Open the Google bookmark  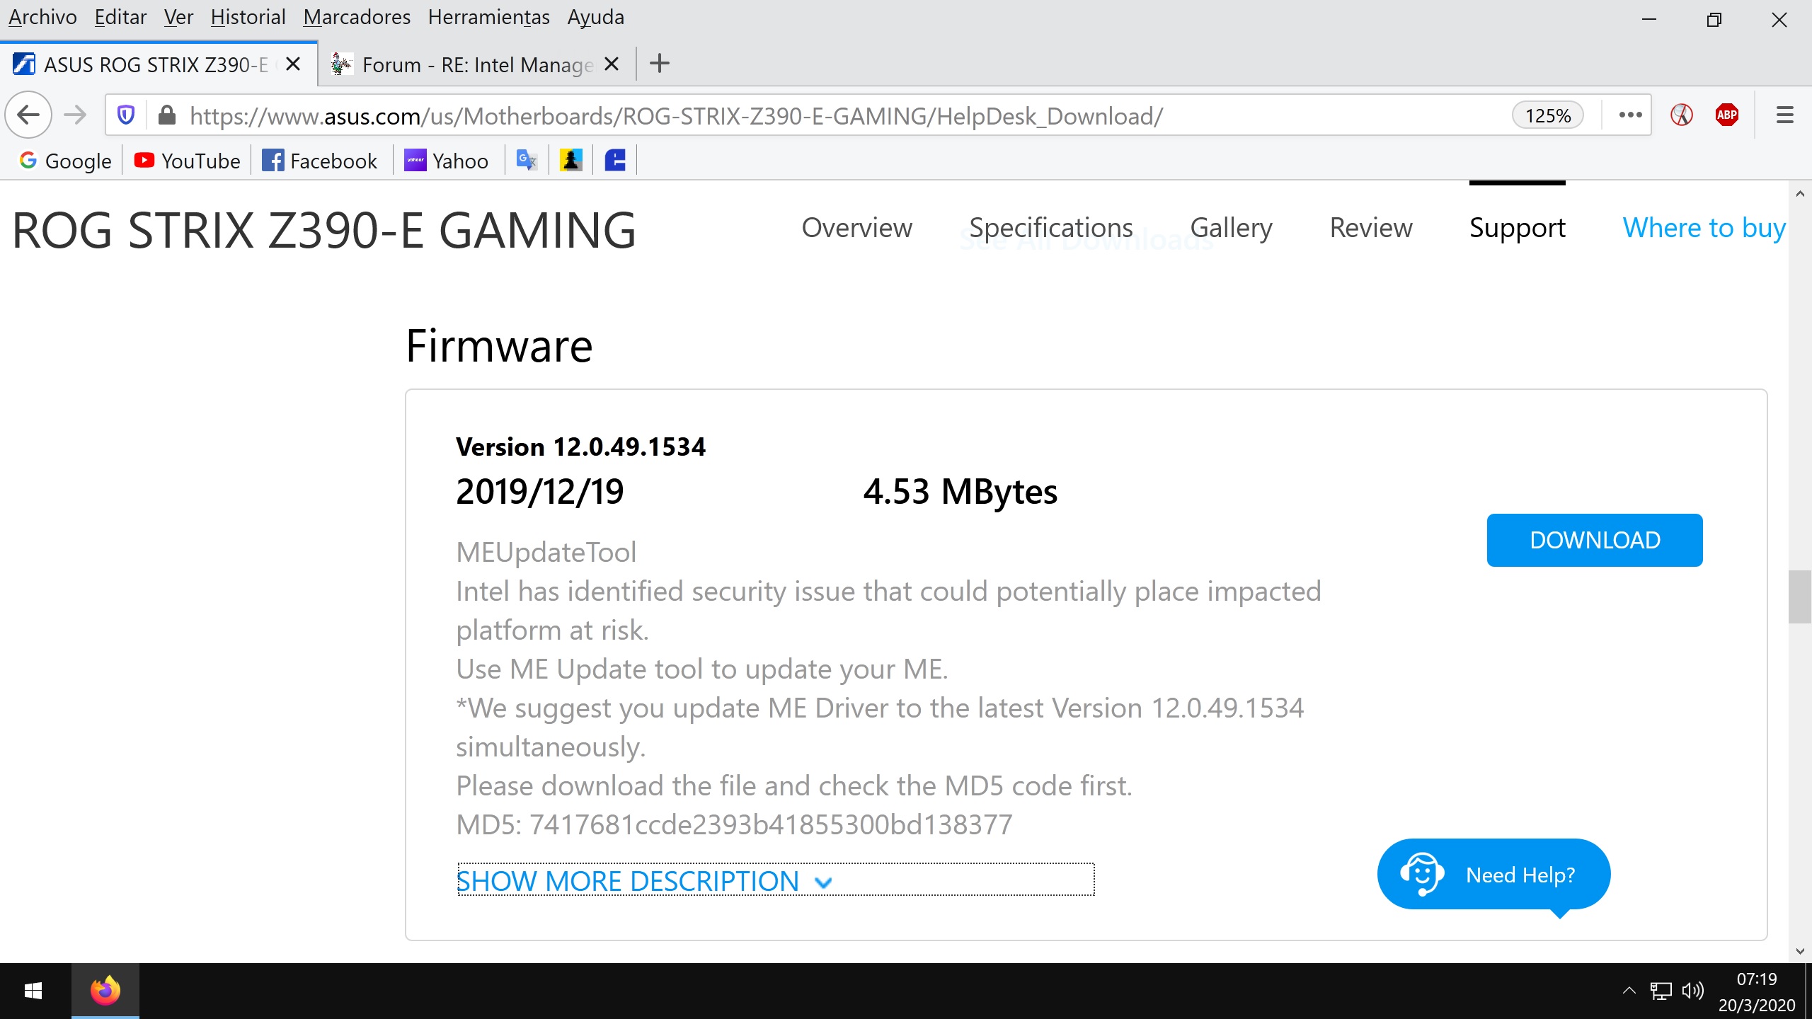(x=65, y=161)
